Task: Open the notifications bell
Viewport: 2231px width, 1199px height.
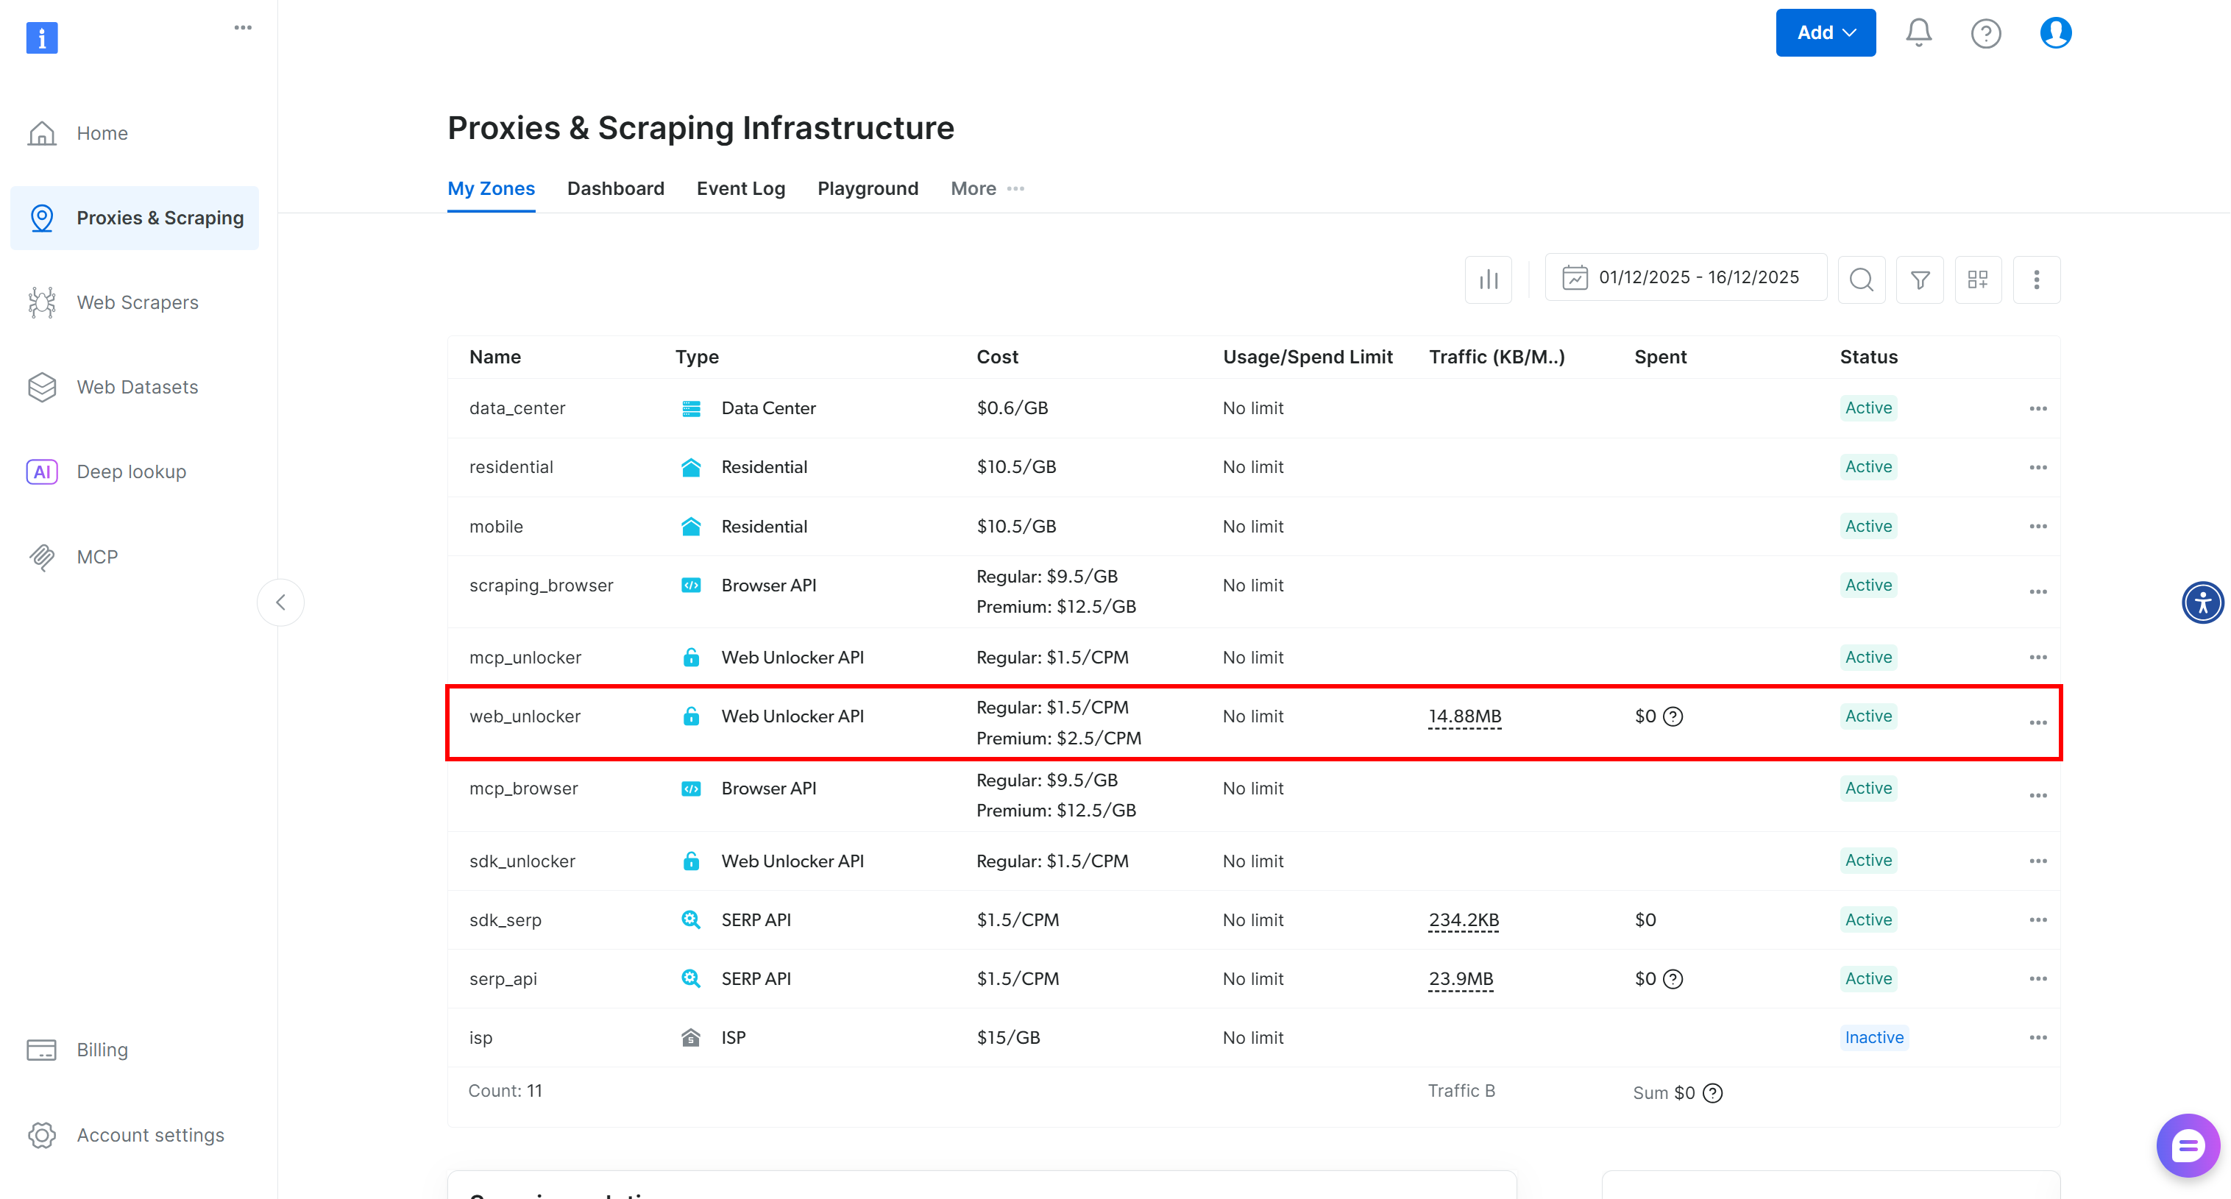Action: pos(1918,33)
